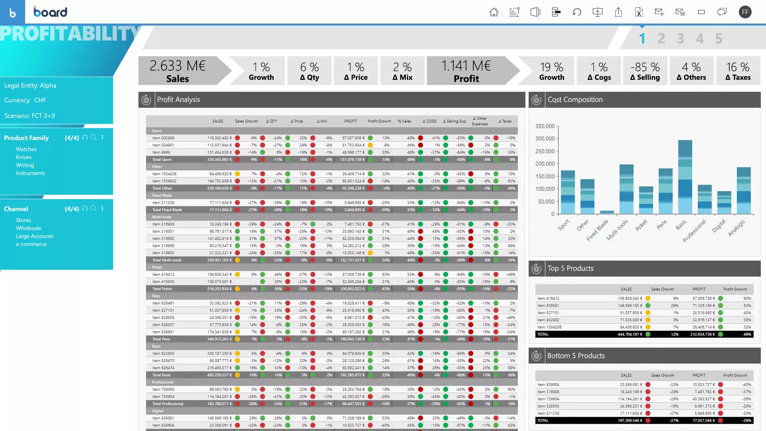Click the undo/refresh icon in toolbar

click(576, 12)
